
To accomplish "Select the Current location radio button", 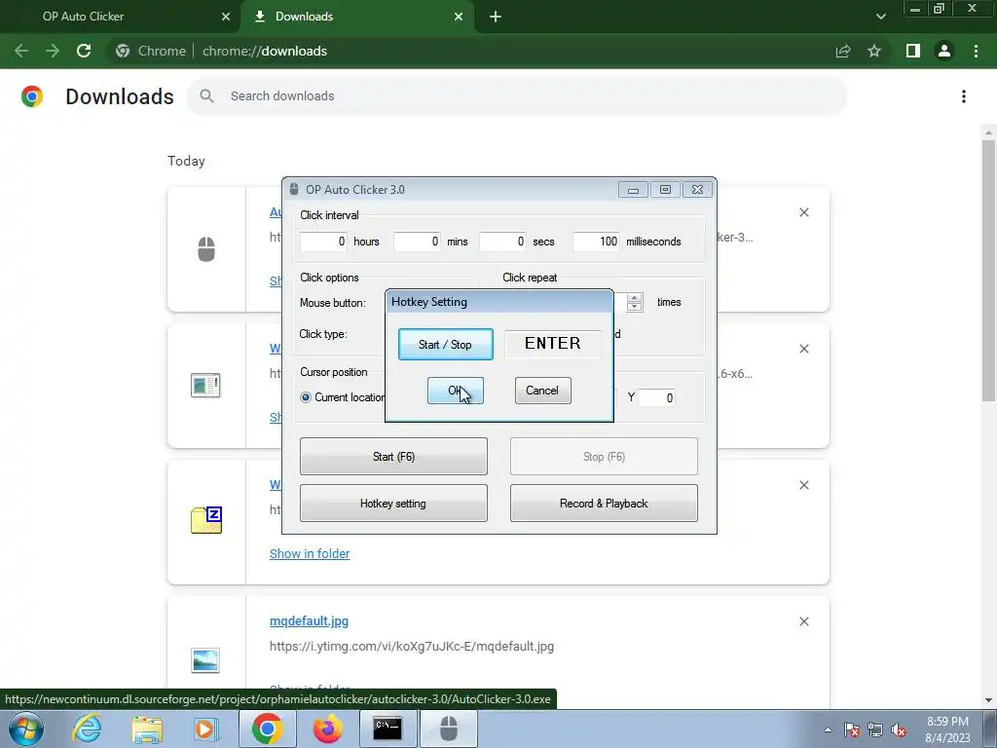I will [x=306, y=397].
